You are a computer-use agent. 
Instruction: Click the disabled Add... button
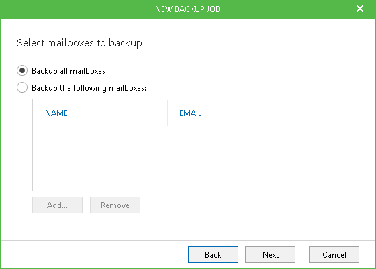tap(57, 205)
